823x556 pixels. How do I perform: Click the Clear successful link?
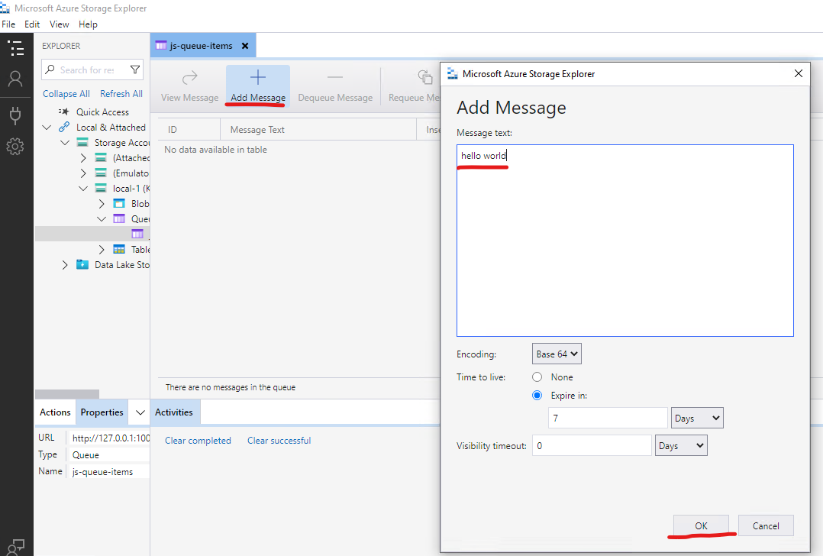tap(279, 441)
